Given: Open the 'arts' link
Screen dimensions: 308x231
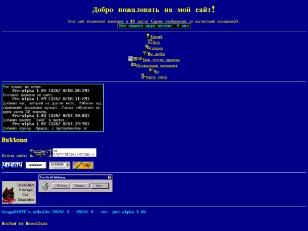Looking at the screenshot, I should click(x=156, y=54).
